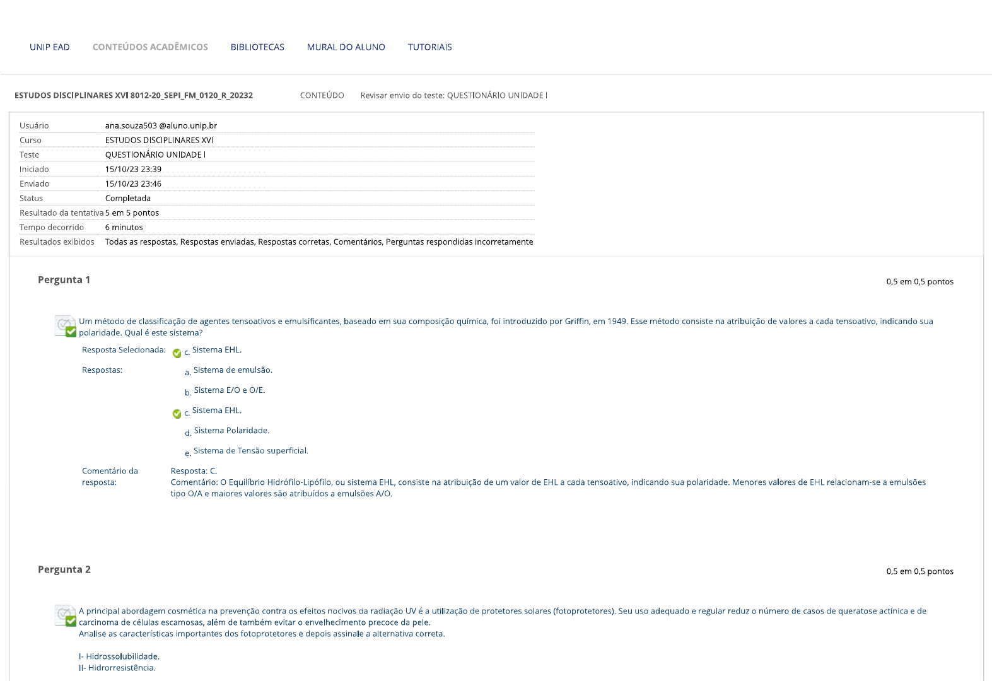Click the Pergunta 1 heading
Image resolution: width=992 pixels, height=681 pixels.
tap(64, 280)
